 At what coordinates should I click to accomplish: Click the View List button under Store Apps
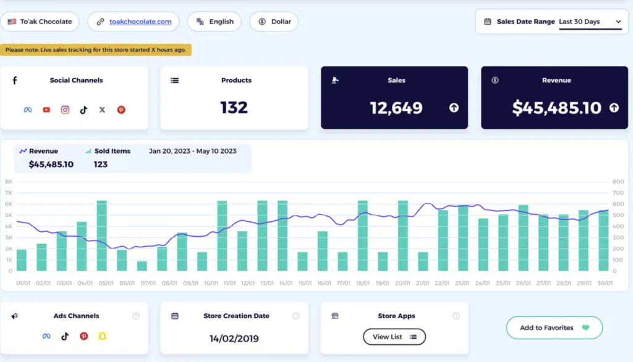[x=394, y=337]
